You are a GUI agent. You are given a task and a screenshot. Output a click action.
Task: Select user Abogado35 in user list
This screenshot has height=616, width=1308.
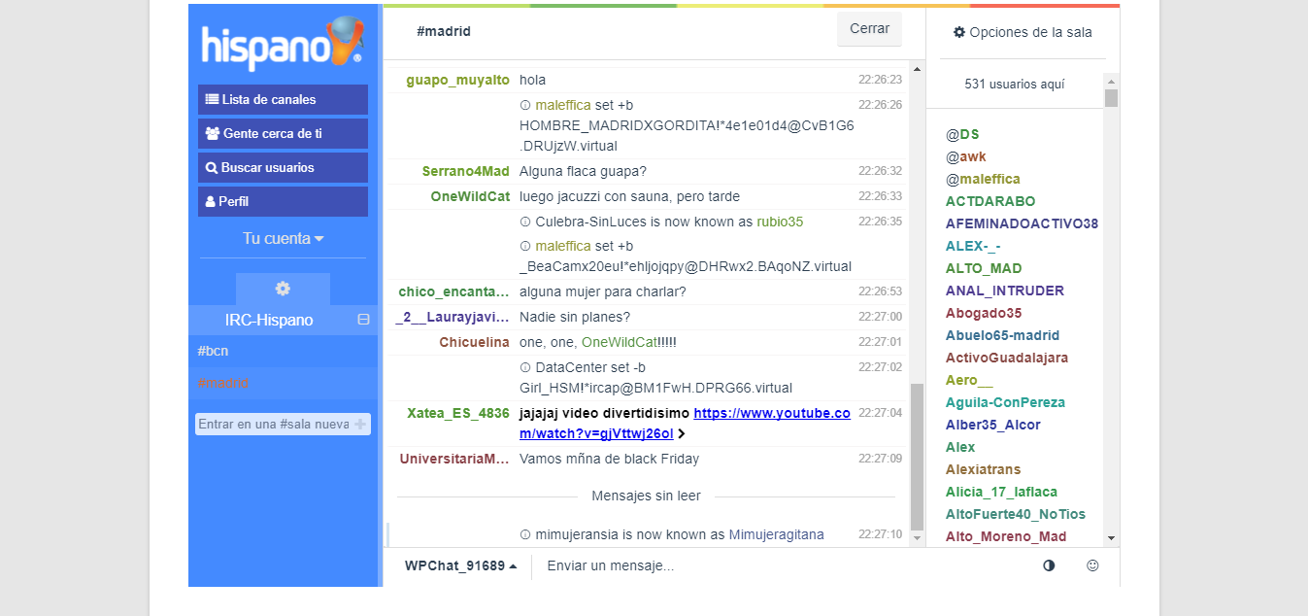(x=984, y=313)
